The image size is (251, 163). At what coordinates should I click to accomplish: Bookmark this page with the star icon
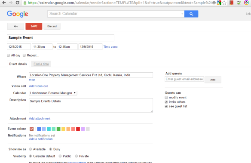click(x=224, y=3)
